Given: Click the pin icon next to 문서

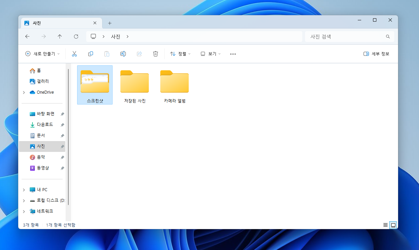Looking at the screenshot, I should coord(62,136).
